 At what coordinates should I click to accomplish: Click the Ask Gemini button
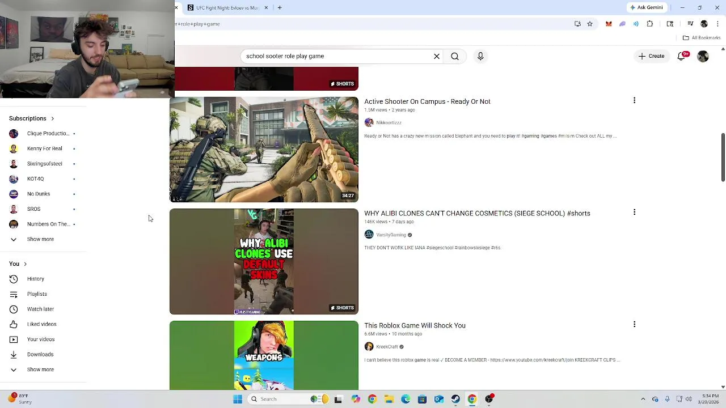(646, 7)
